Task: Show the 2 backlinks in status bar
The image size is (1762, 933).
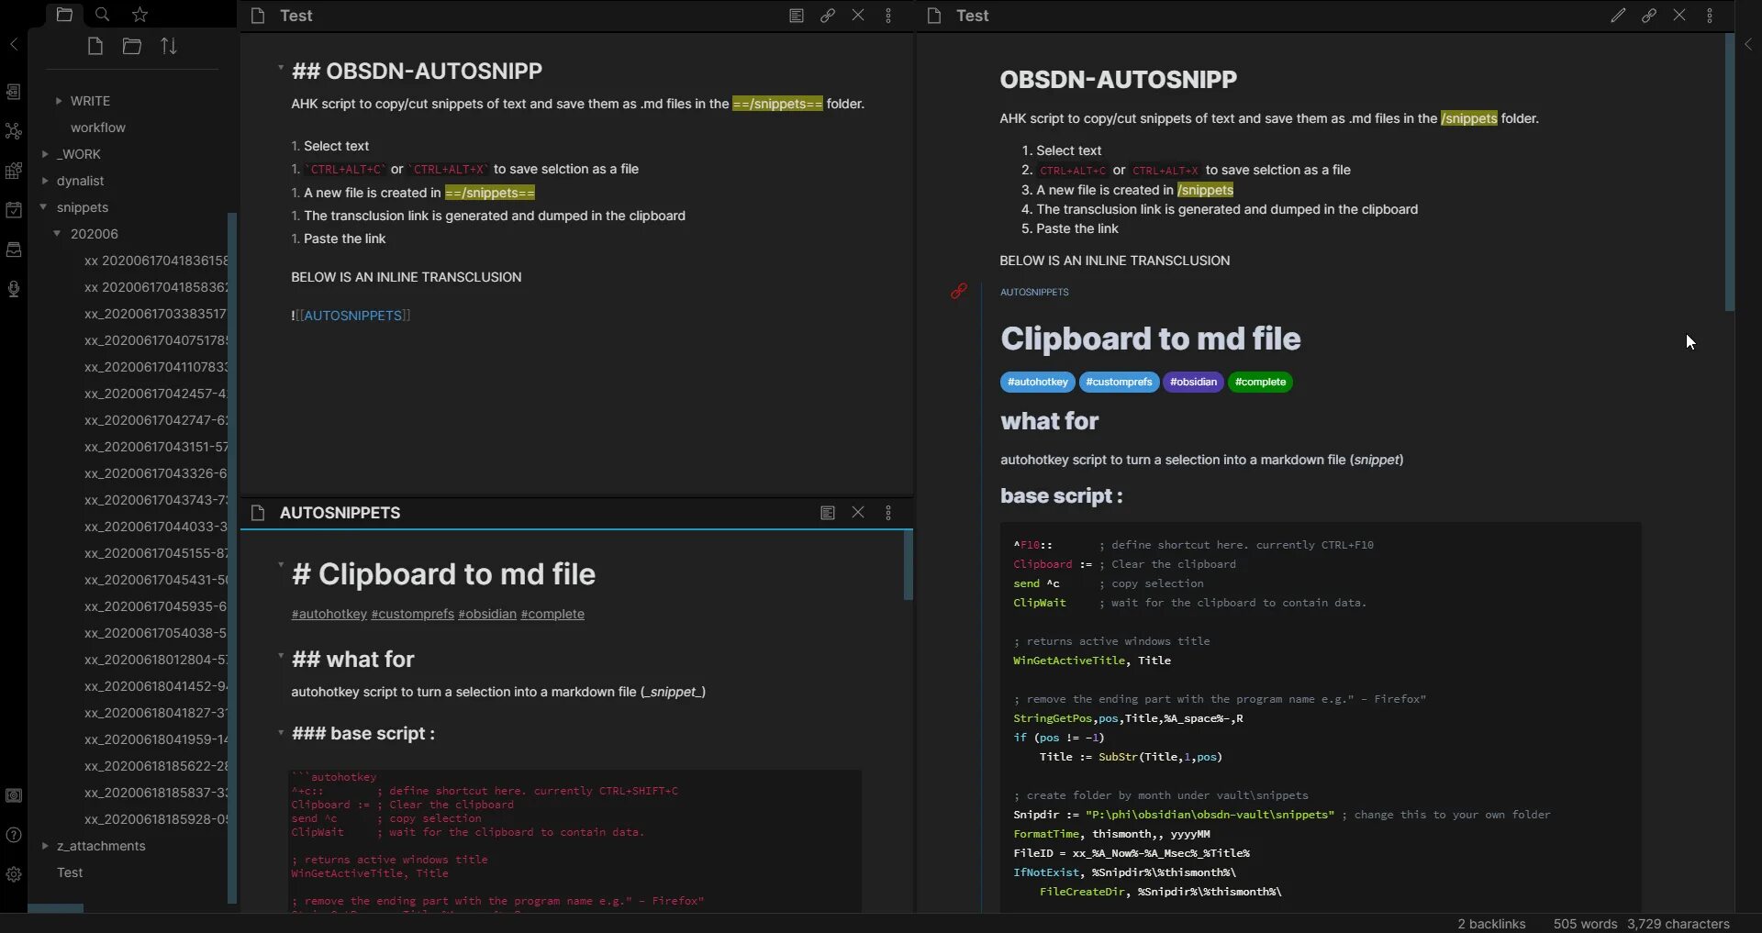Action: tap(1491, 923)
